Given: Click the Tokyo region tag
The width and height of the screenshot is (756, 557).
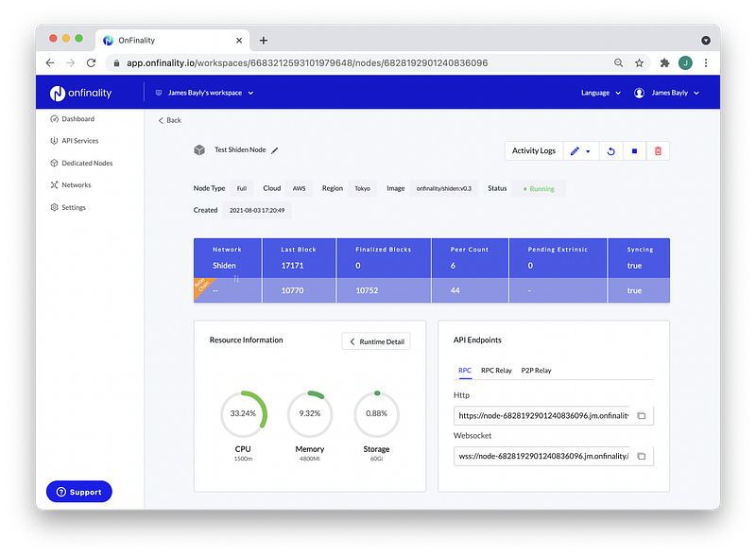Looking at the screenshot, I should pos(363,189).
